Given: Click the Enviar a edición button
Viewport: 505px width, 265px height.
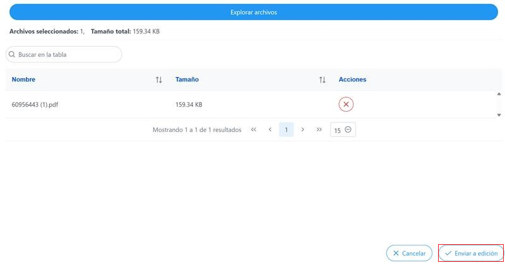Looking at the screenshot, I should pos(471,253).
